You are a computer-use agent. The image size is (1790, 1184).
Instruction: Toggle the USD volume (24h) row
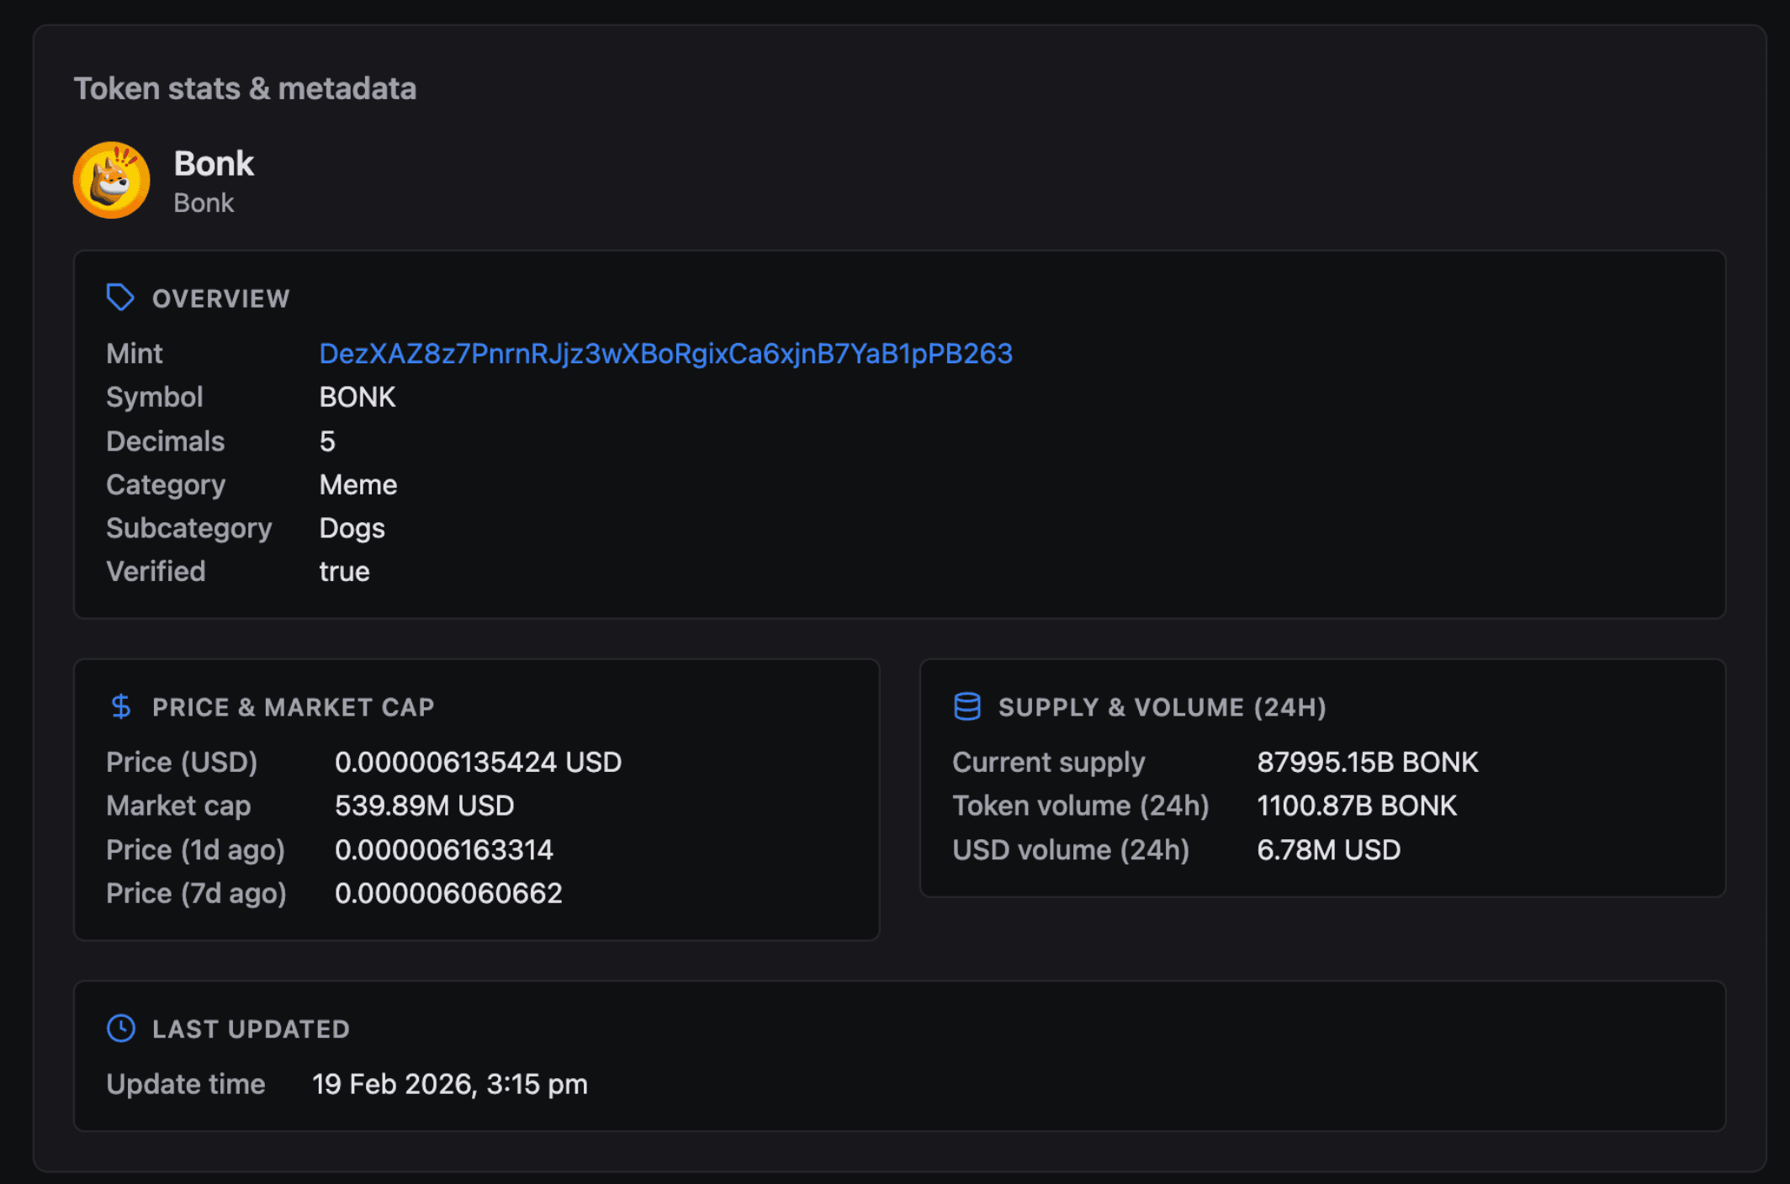(1071, 849)
